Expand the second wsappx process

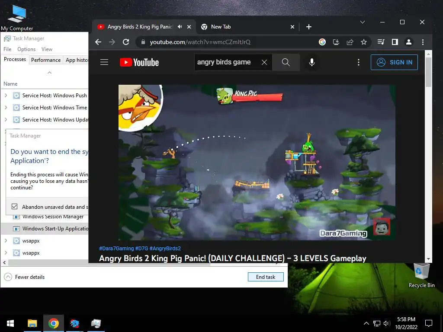[x=6, y=253]
